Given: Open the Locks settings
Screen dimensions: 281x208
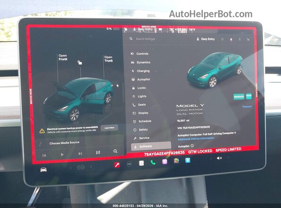Looking at the screenshot, I should point(139,88).
